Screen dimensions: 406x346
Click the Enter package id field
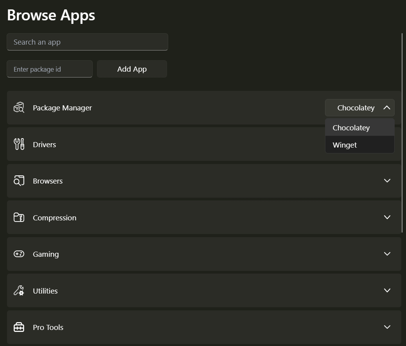click(50, 69)
